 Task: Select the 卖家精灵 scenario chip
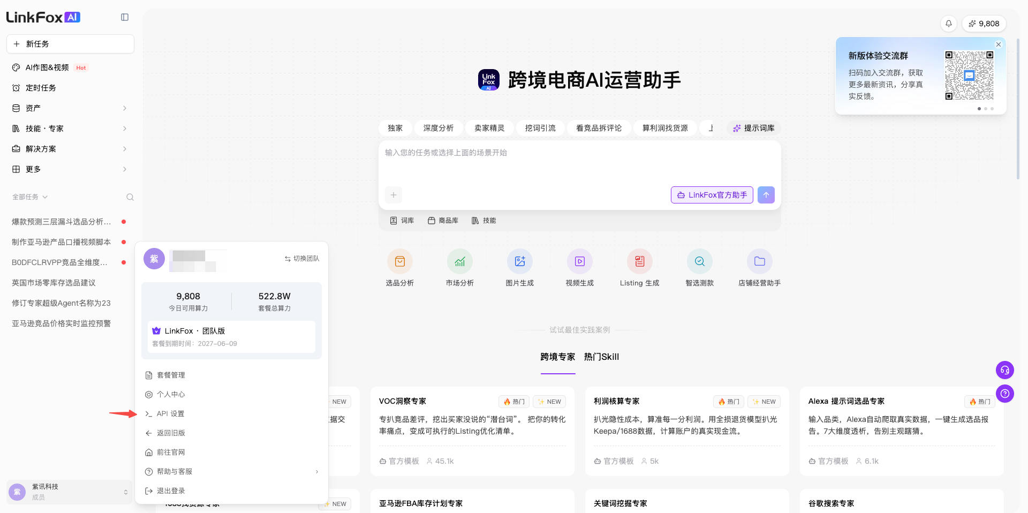coord(489,128)
